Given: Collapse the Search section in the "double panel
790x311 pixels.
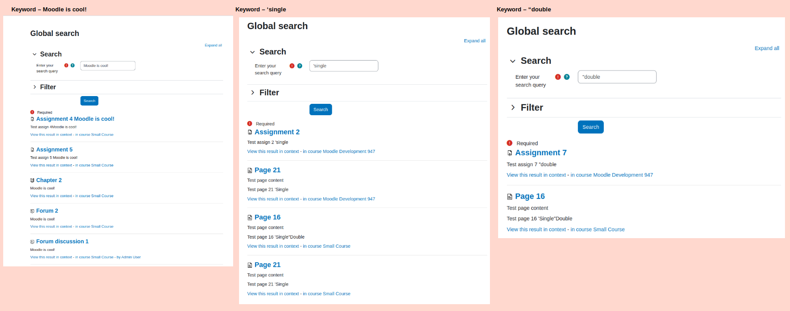Looking at the screenshot, I should (513, 61).
